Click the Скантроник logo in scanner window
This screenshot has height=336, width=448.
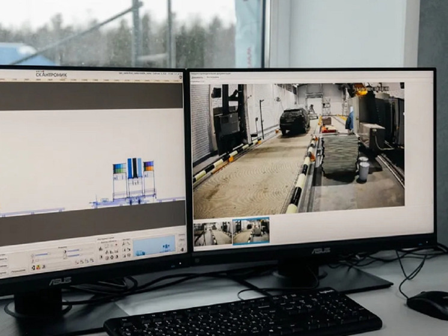point(52,75)
